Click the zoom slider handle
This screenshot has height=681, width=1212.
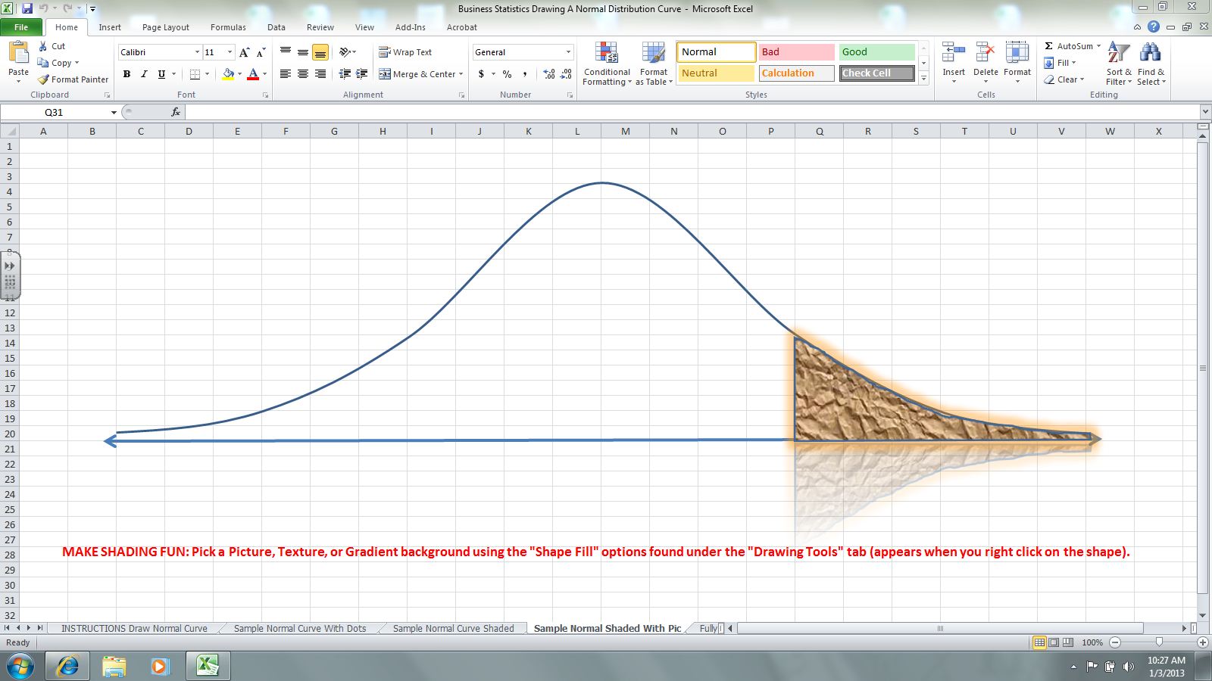(x=1159, y=642)
